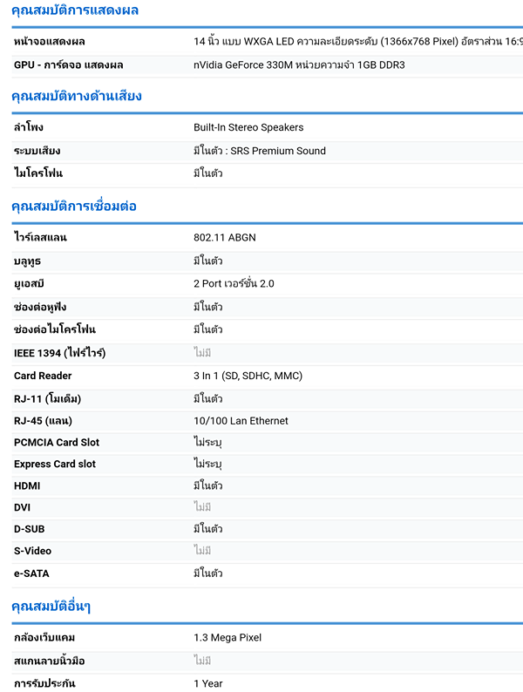The width and height of the screenshot is (523, 692).
Task: Click the 802.11 ABGN wireless value
Action: 225,238
